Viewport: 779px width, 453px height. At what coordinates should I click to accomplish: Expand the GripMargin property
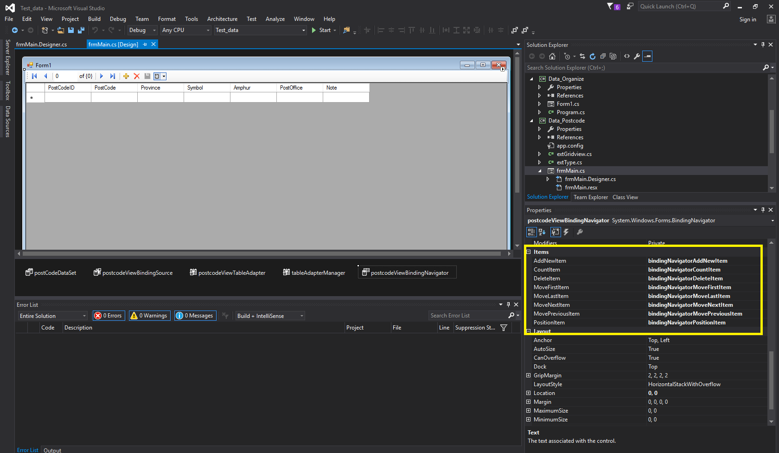[x=529, y=375]
